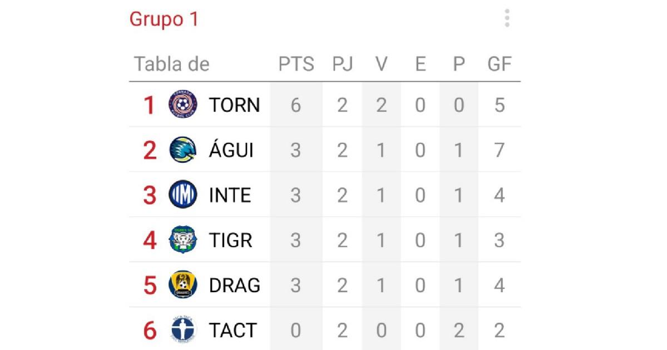Click the Taca Taca team logo
Viewport: 667px width, 350px height.
click(183, 329)
